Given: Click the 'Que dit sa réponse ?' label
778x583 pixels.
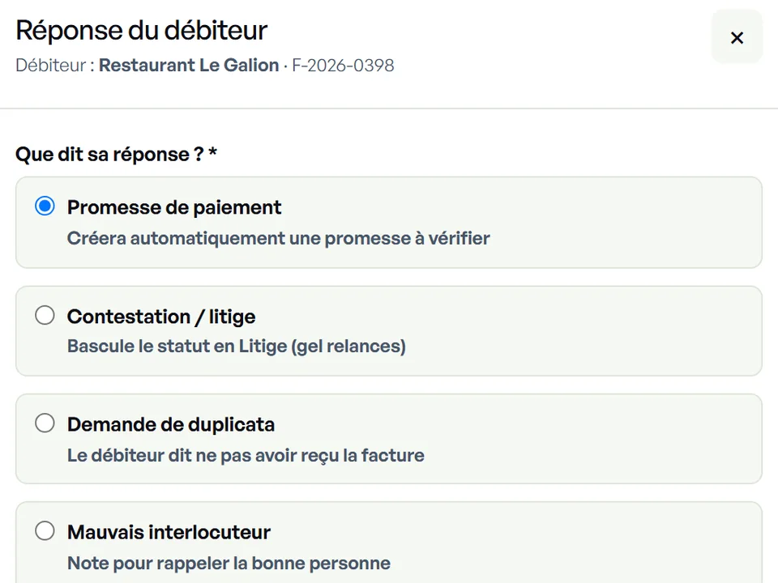Looking at the screenshot, I should [x=109, y=154].
